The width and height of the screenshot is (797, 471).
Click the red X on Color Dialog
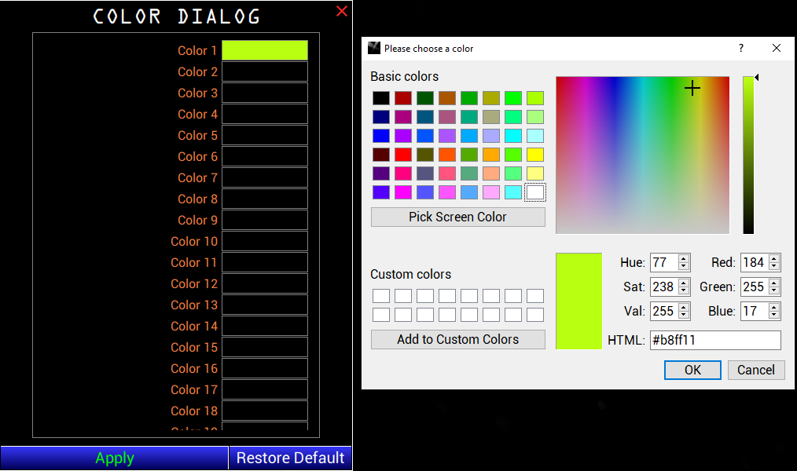[x=341, y=11]
